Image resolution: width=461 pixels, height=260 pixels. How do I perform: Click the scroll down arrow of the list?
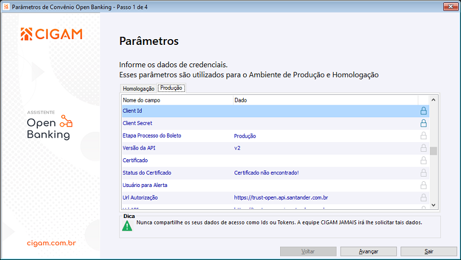tap(433, 205)
